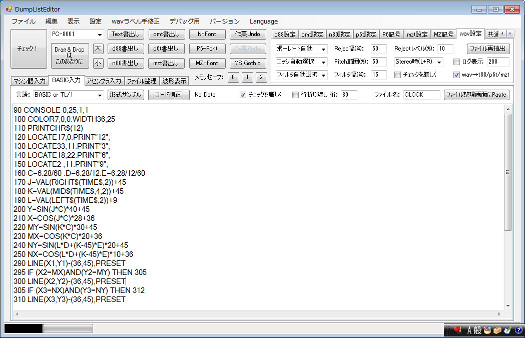Click code line '90 CONSOLE 0,25,1,1'
Image resolution: width=525 pixels, height=338 pixels.
tap(51, 110)
